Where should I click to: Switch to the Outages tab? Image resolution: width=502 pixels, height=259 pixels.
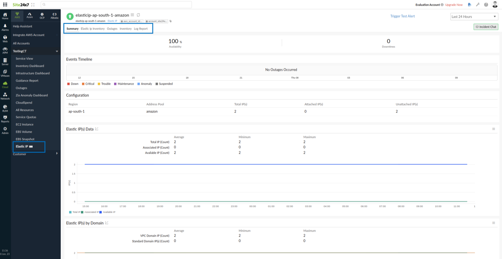tap(112, 29)
